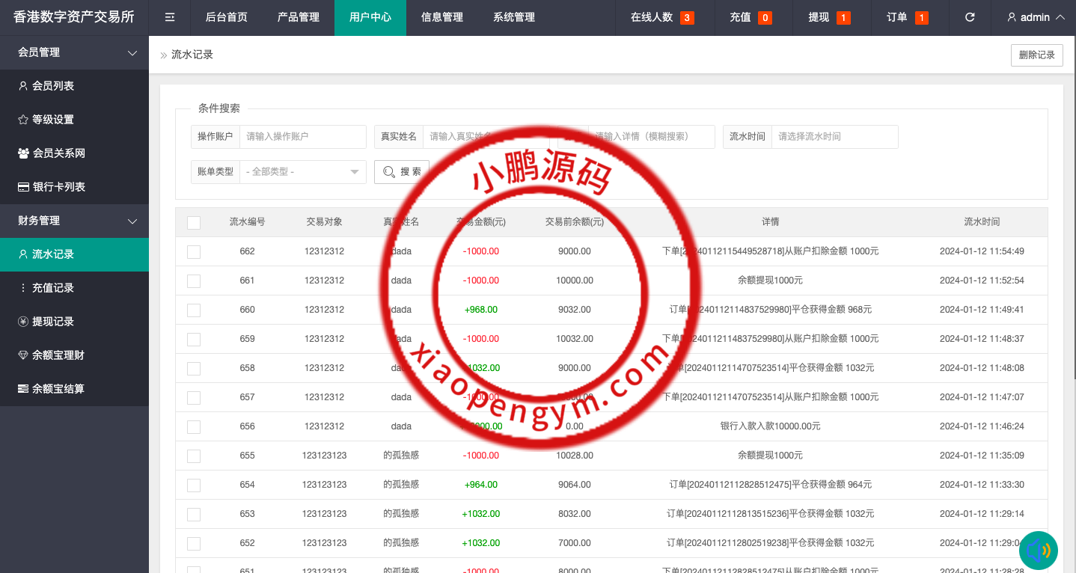Click the floating teal sound icon

point(1038,551)
